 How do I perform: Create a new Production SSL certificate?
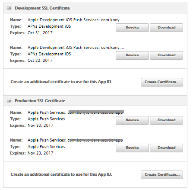point(162,175)
